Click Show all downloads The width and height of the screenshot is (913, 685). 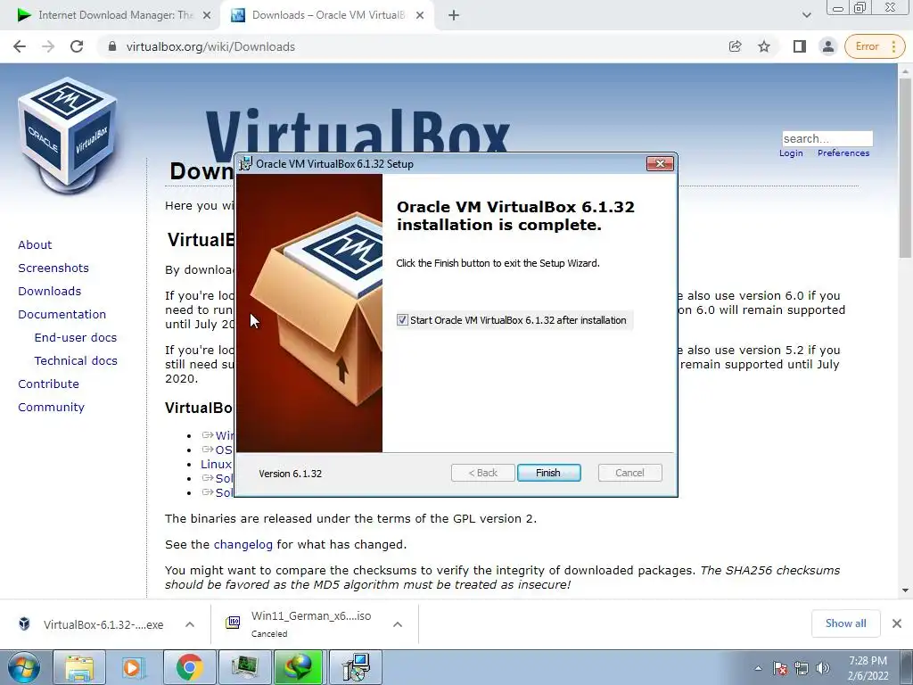(845, 623)
